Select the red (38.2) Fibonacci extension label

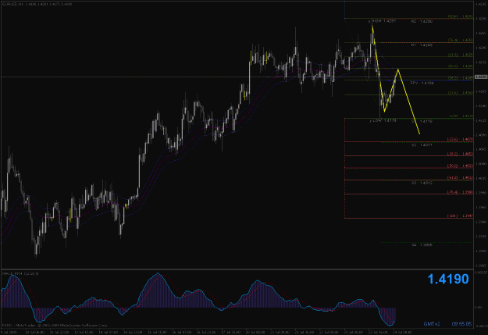coord(460,154)
